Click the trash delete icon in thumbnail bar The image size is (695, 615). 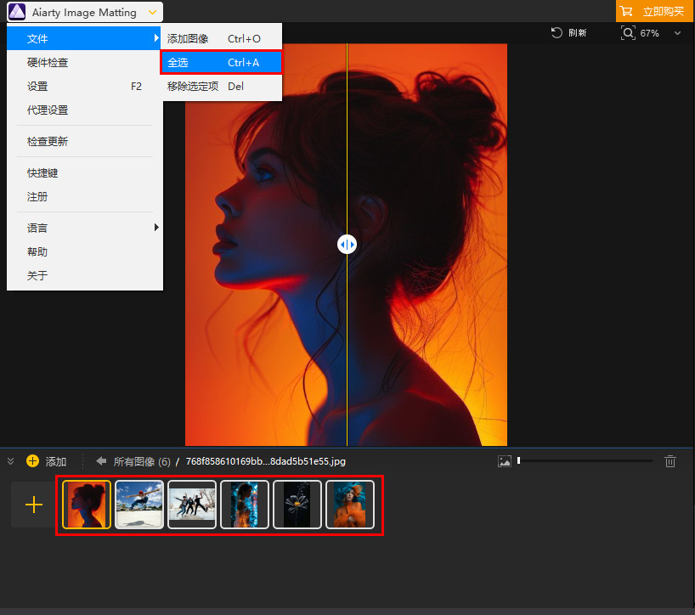pyautogui.click(x=670, y=461)
